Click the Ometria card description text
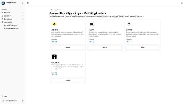The image size is (185, 104). point(142,34)
